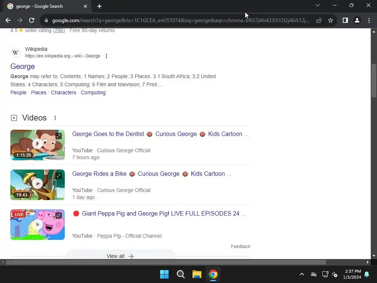The width and height of the screenshot is (377, 283).
Task: Open the Places sitelink
Action: coord(39,92)
